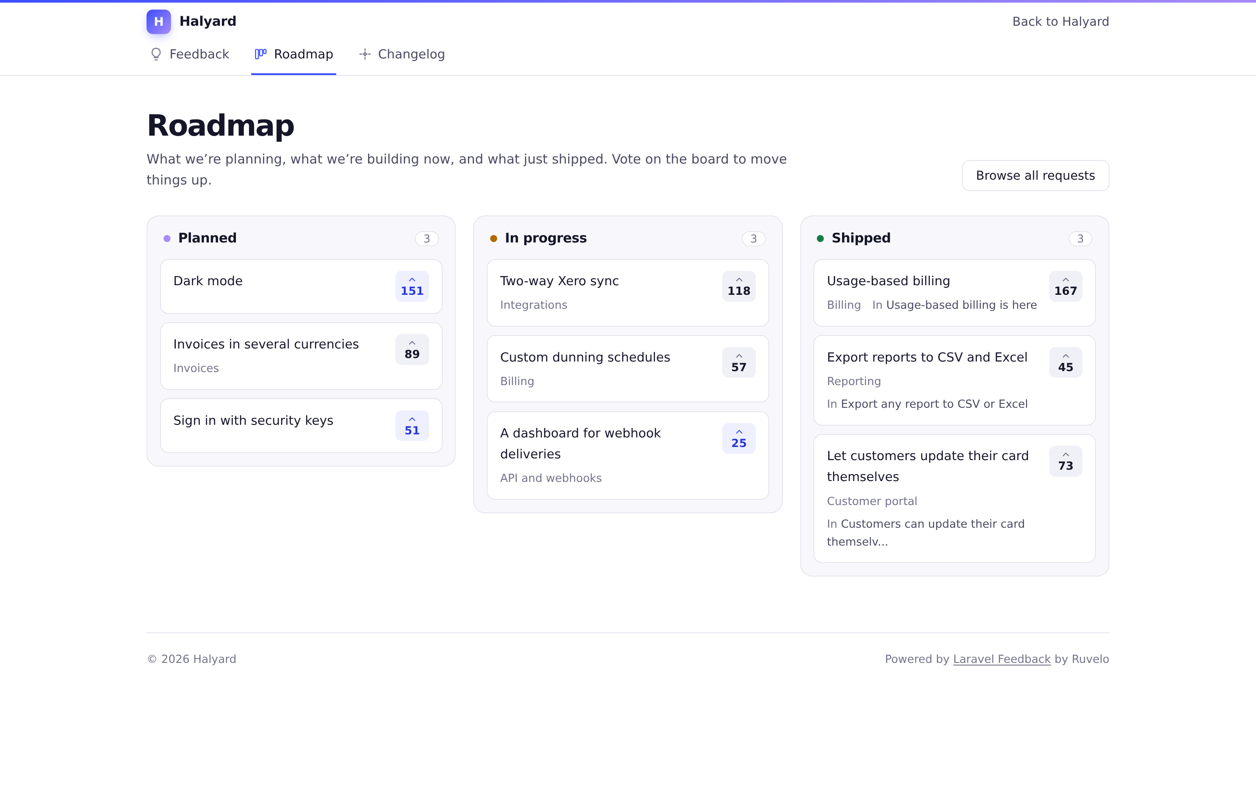Click the Customer portal category label
This screenshot has height=785, width=1256.
click(x=872, y=501)
